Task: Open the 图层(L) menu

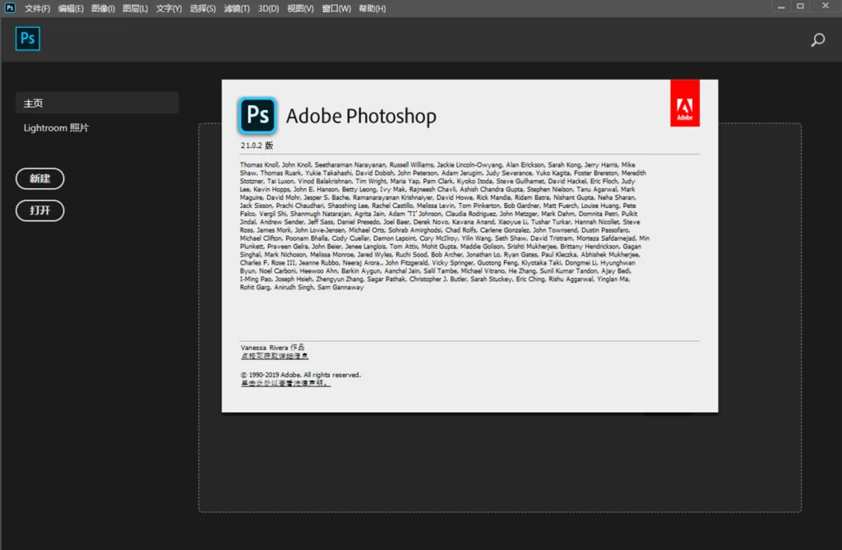Action: pos(136,8)
